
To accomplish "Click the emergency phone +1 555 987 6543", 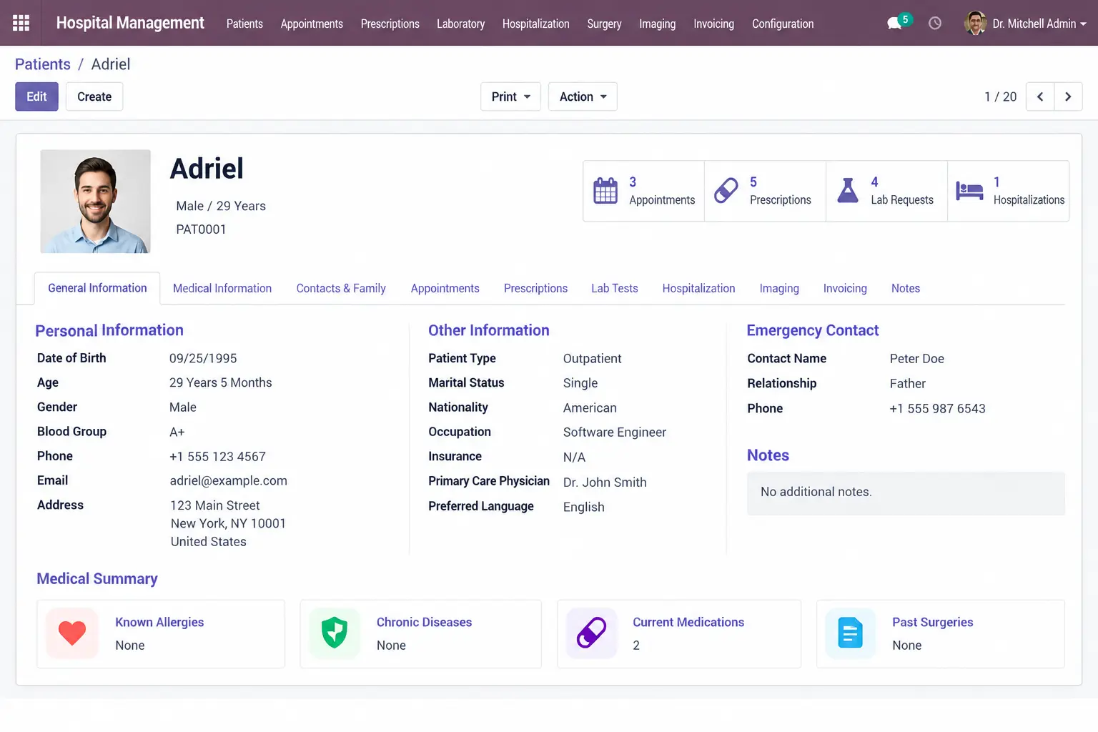I will pos(937,408).
